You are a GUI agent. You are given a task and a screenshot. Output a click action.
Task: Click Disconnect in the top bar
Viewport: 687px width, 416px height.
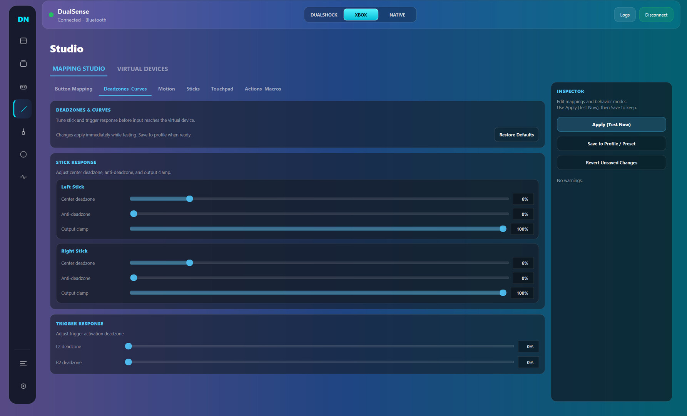(656, 15)
